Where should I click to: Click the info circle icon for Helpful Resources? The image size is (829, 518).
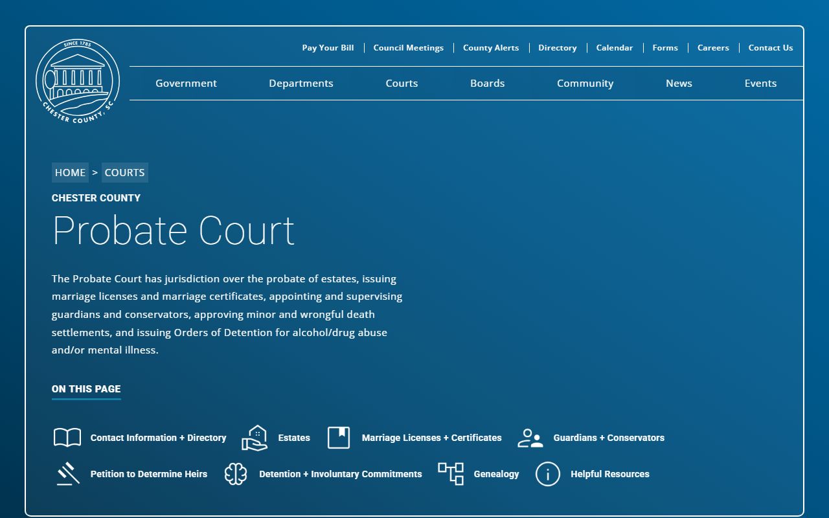pyautogui.click(x=548, y=474)
